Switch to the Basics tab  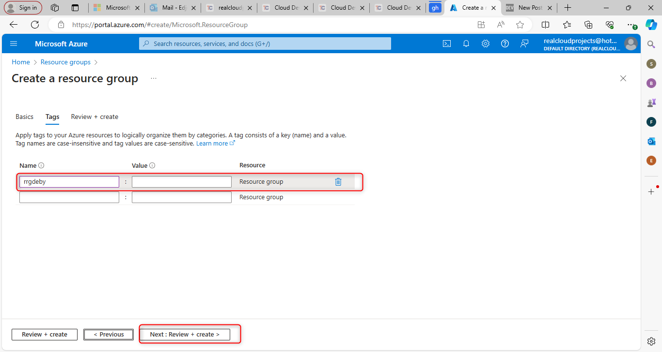coord(25,117)
